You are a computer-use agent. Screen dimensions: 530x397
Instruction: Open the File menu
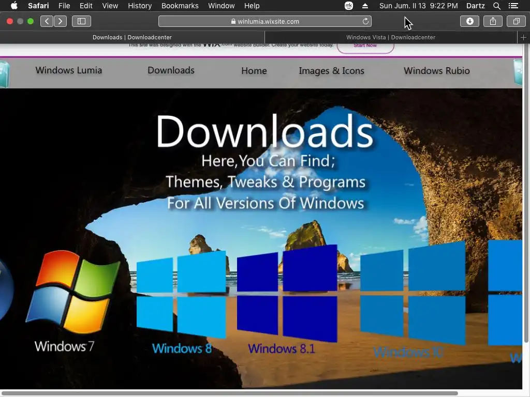point(64,6)
